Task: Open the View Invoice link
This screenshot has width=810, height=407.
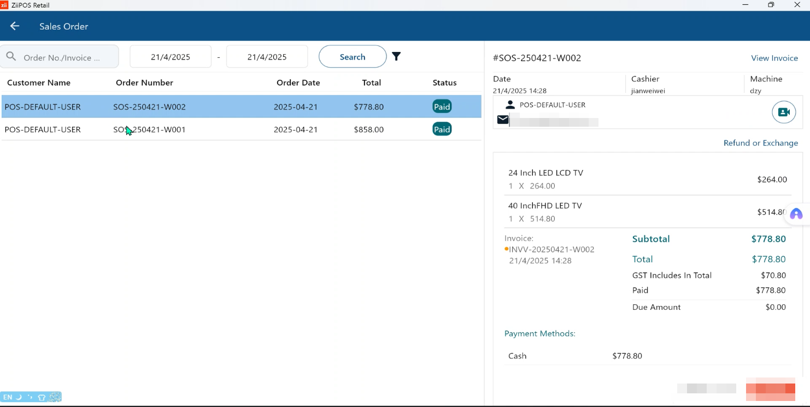Action: point(774,58)
